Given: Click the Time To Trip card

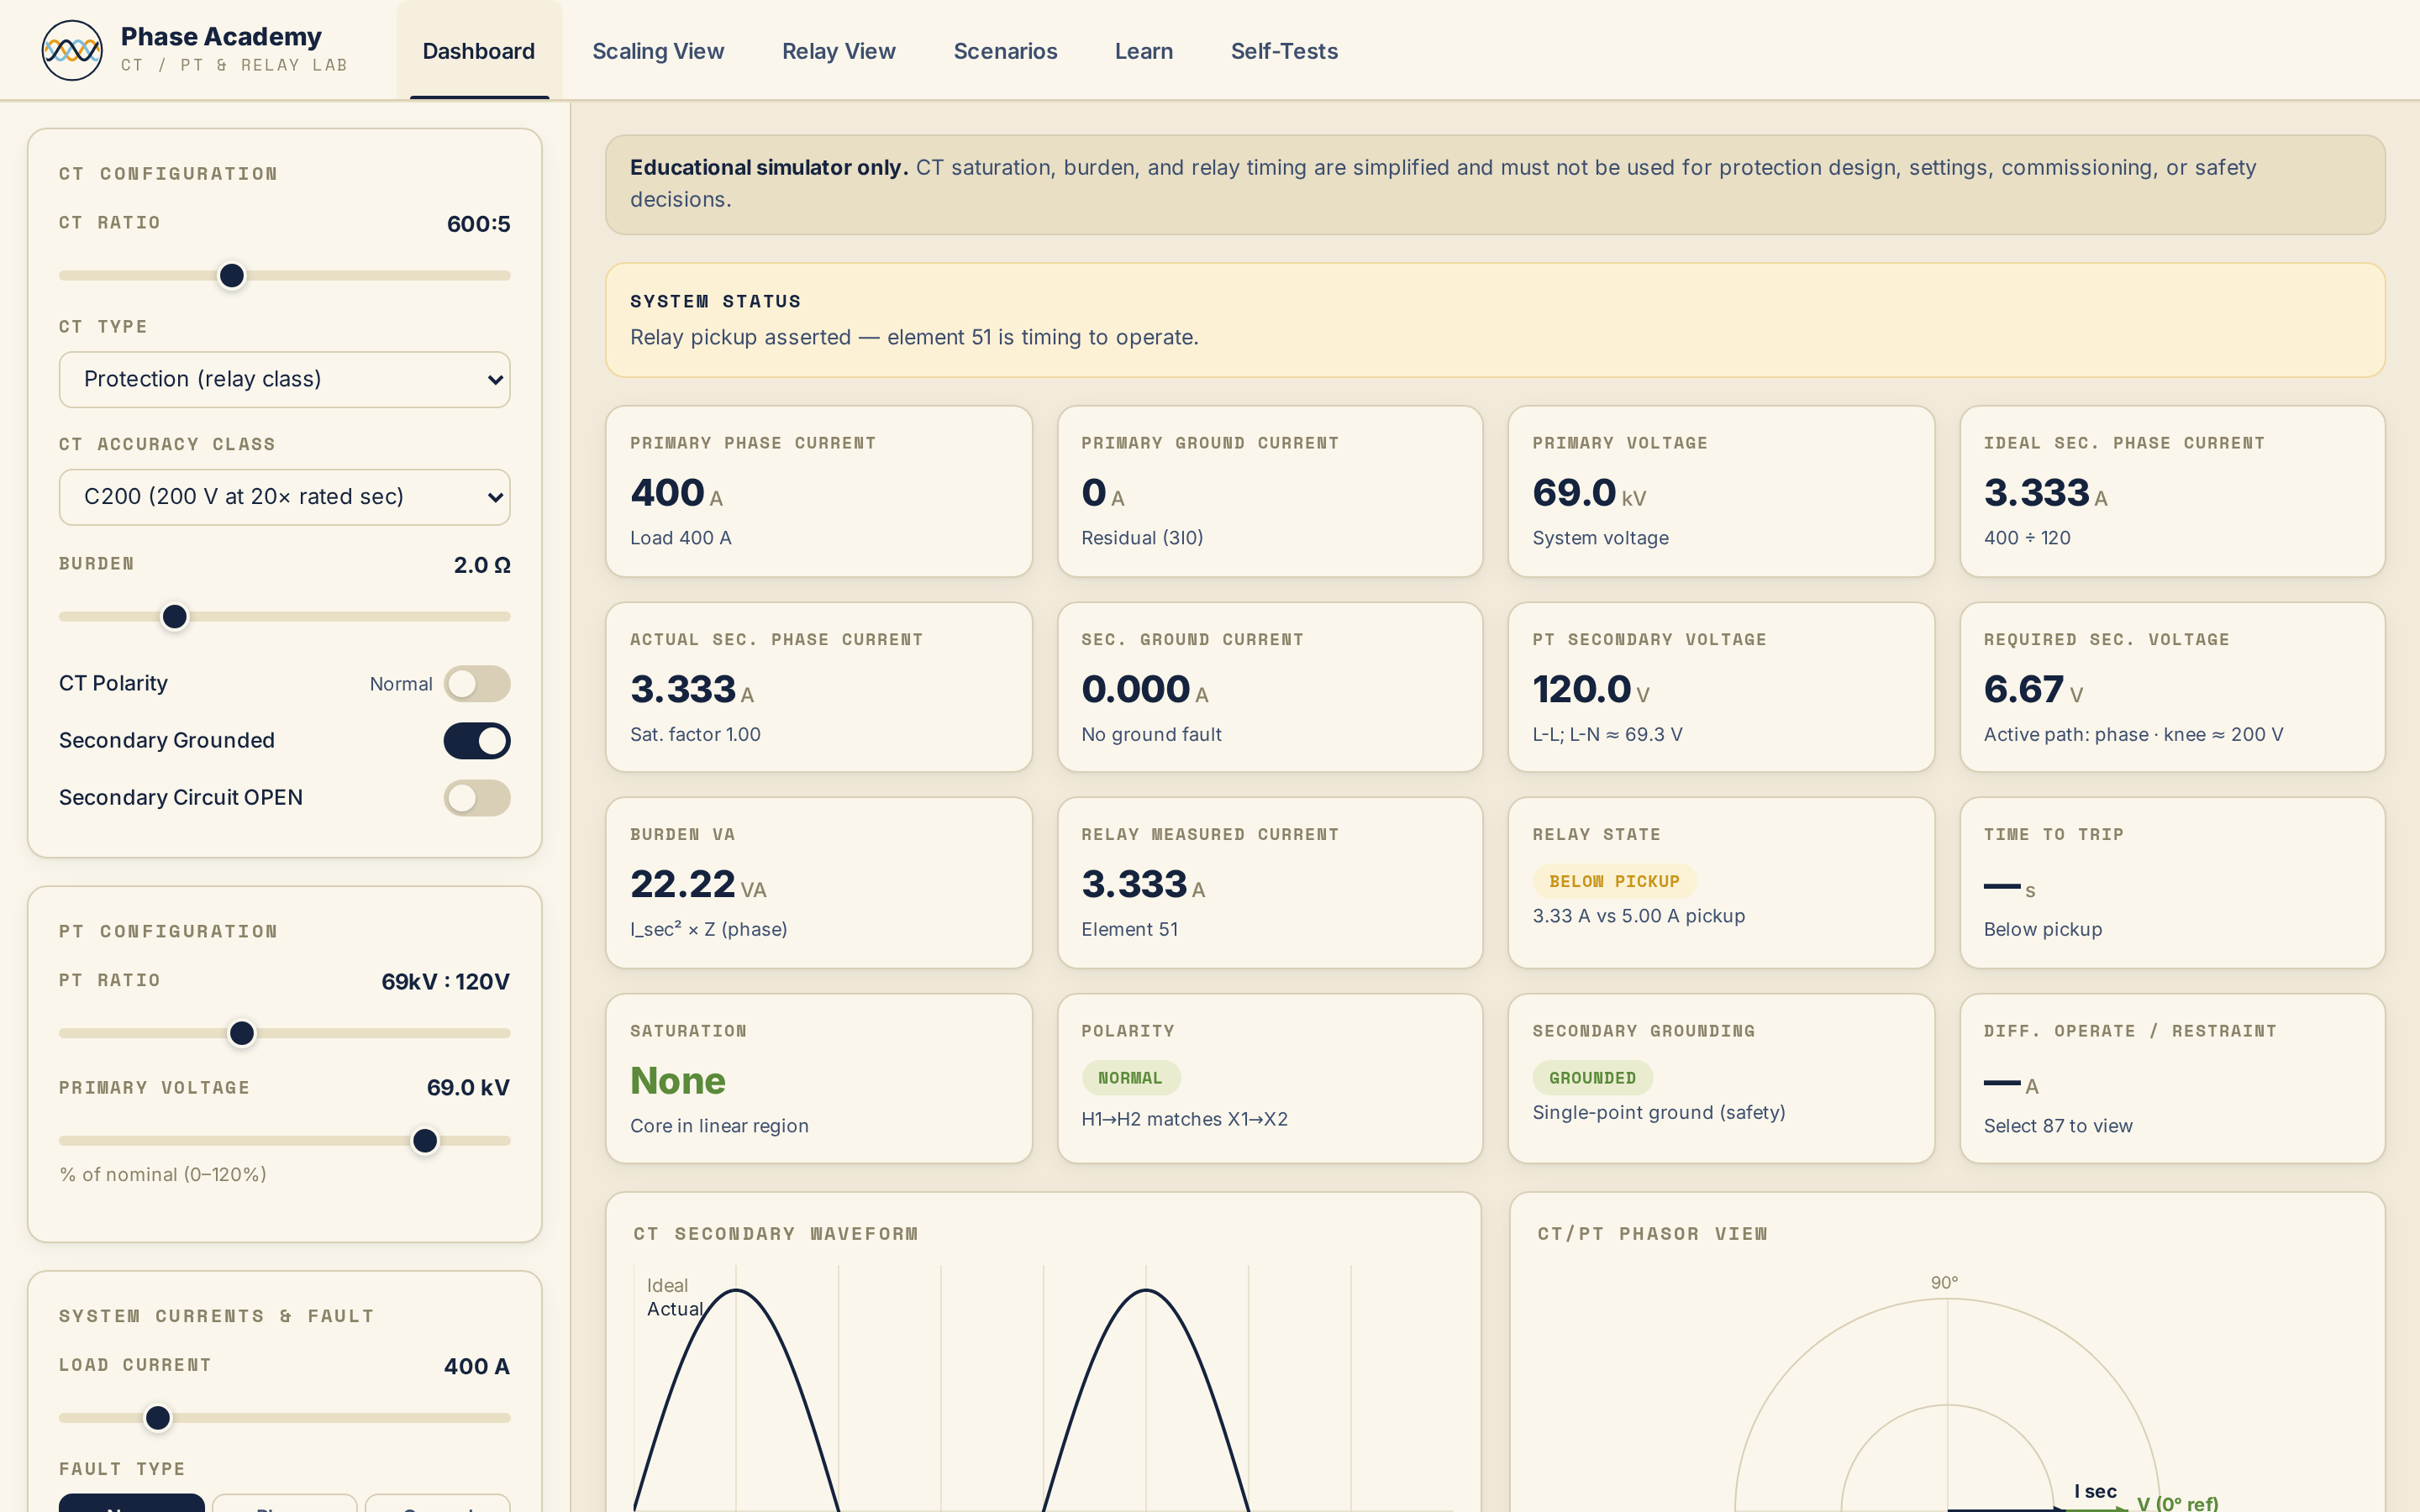Looking at the screenshot, I should [x=2172, y=882].
